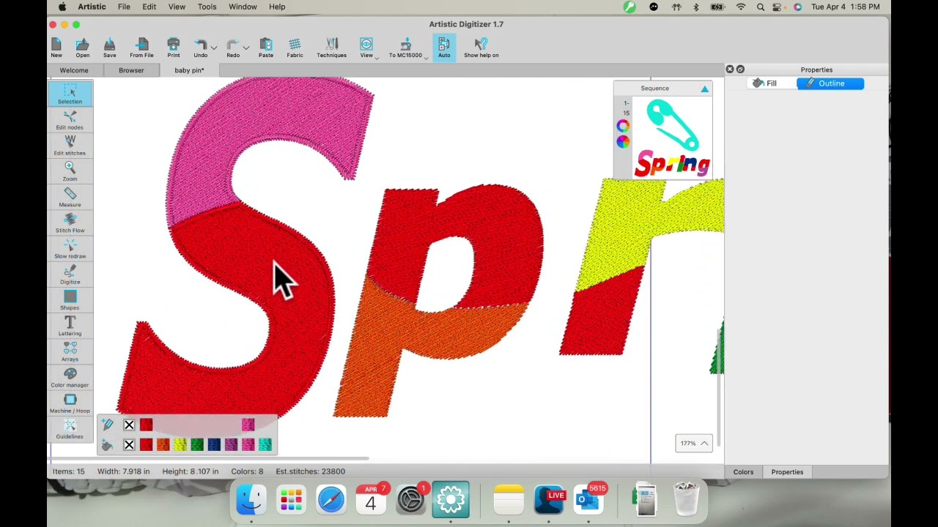Open the Stitch Flow tool
The width and height of the screenshot is (938, 527).
pos(70,223)
